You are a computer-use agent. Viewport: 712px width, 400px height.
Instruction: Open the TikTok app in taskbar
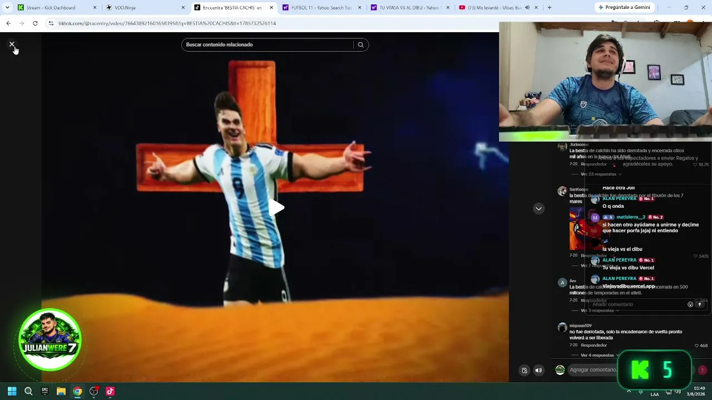pyautogui.click(x=110, y=391)
